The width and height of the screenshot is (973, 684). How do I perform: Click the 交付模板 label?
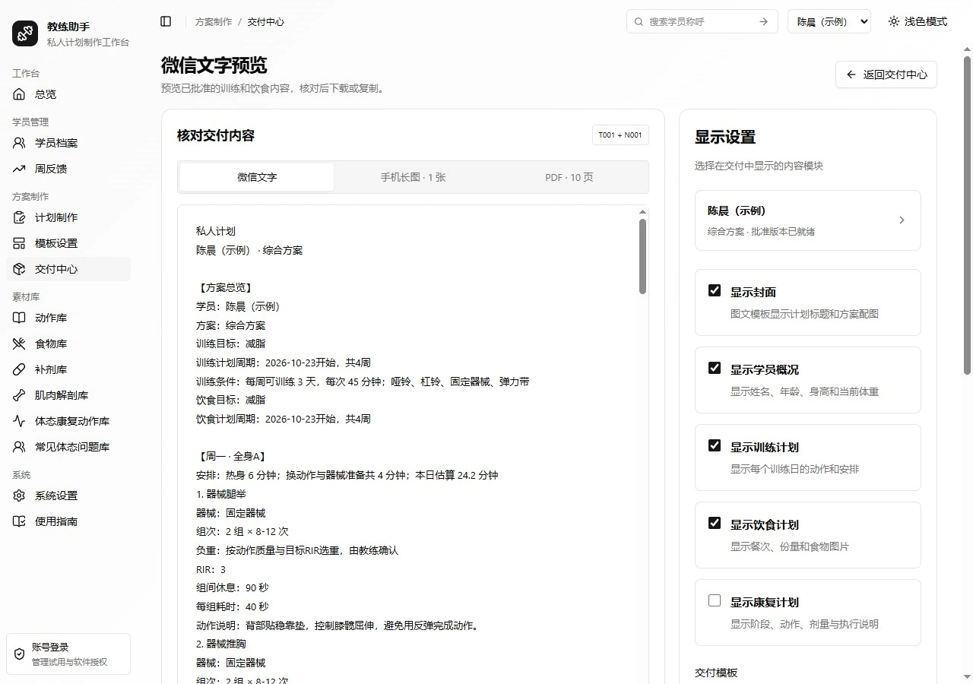(x=716, y=673)
